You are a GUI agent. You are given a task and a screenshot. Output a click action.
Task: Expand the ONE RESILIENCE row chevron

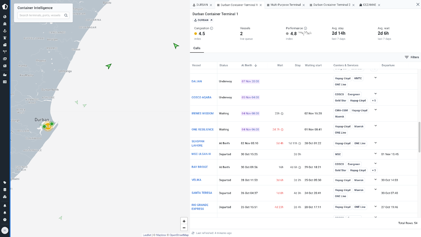[x=375, y=126]
